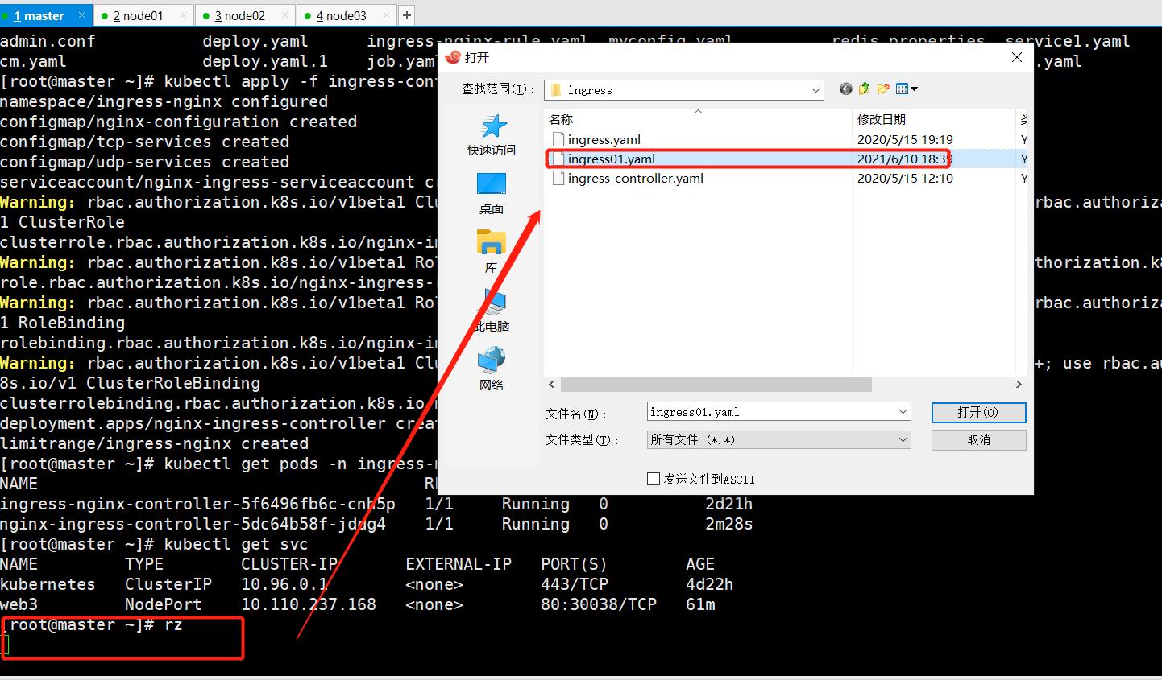Image resolution: width=1162 pixels, height=680 pixels.
Task: Click the horizontal scrollbar in file list
Action: pos(716,385)
